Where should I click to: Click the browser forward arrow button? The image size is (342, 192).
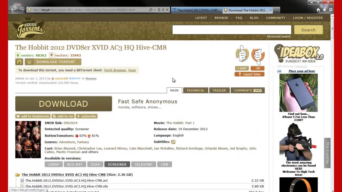click(22, 10)
